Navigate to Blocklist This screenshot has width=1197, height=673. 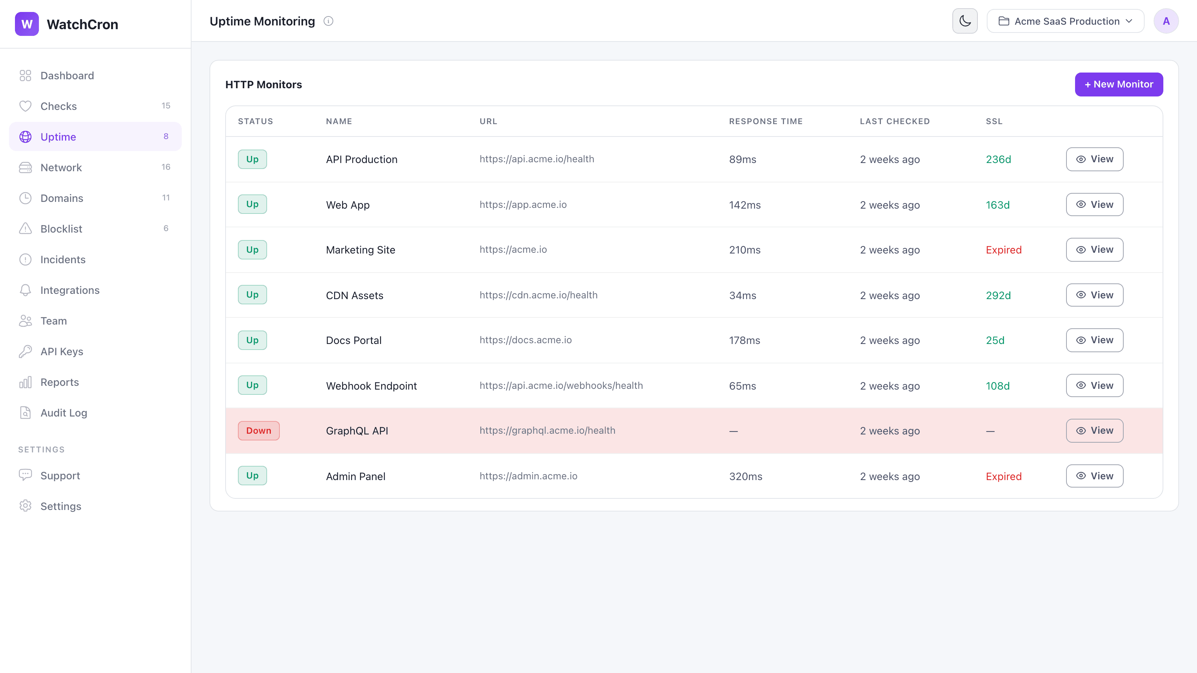(95, 229)
